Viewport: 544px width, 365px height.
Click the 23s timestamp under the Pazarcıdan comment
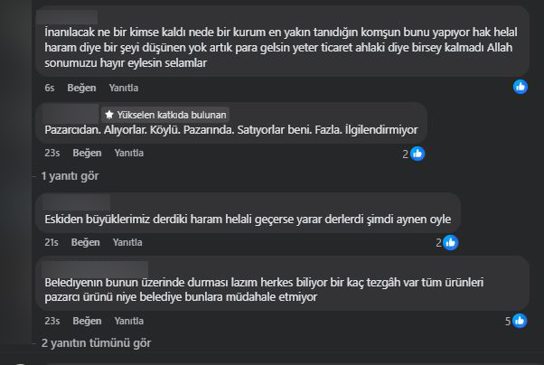(52, 154)
